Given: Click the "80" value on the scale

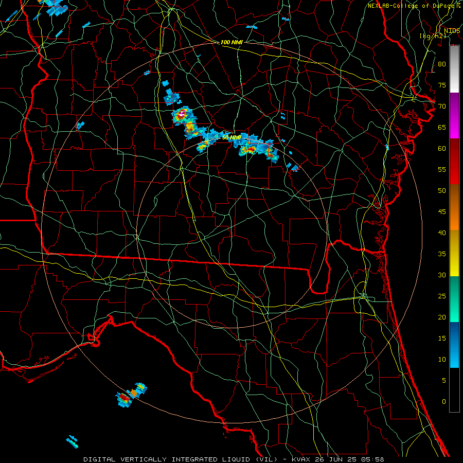Looking at the screenshot, I should pyautogui.click(x=442, y=64).
